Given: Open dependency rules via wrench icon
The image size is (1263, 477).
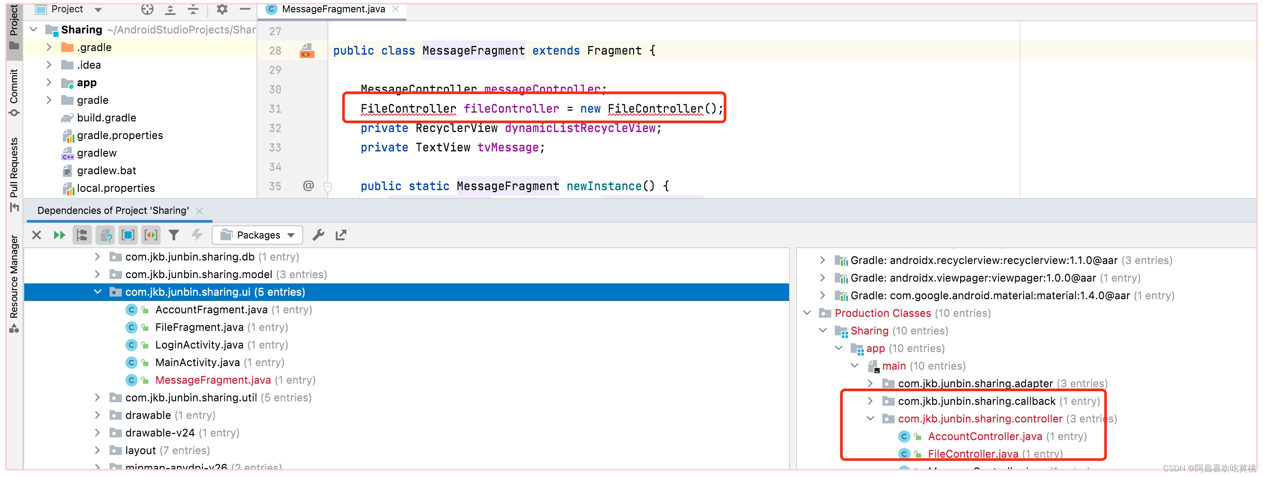Looking at the screenshot, I should pos(318,235).
